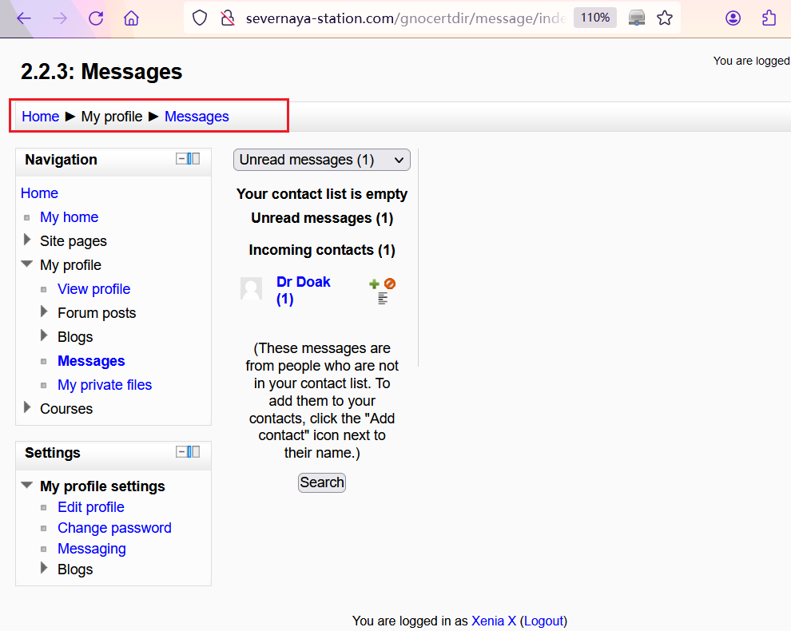
Task: Expand the Courses tree node
Action: pos(28,408)
